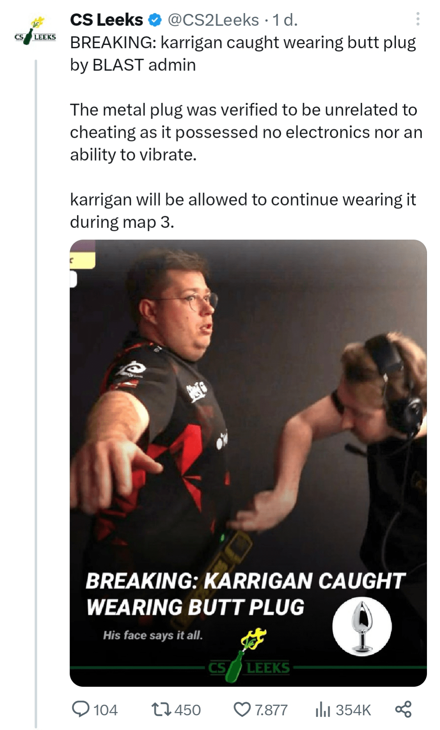The height and width of the screenshot is (730, 440).
Task: Click the 450 retweets count
Action: pyautogui.click(x=187, y=710)
